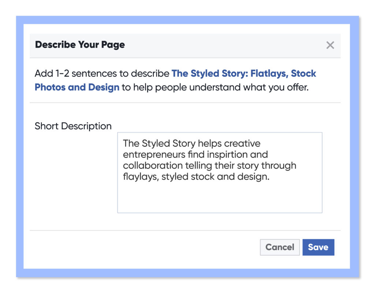The image size is (375, 293).
Task: Dismiss the dialog using the close icon
Action: tap(330, 45)
